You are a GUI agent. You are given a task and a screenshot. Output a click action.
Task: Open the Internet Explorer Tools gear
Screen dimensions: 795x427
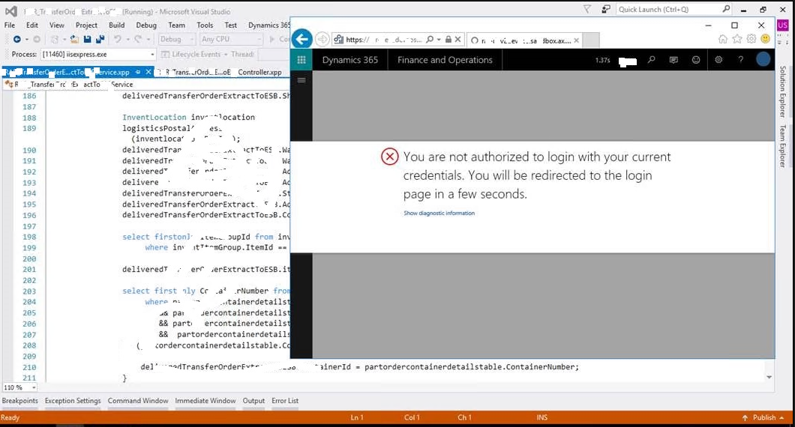tap(751, 39)
